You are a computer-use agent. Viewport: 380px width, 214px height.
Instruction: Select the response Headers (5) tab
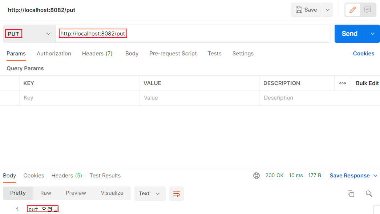(66, 176)
